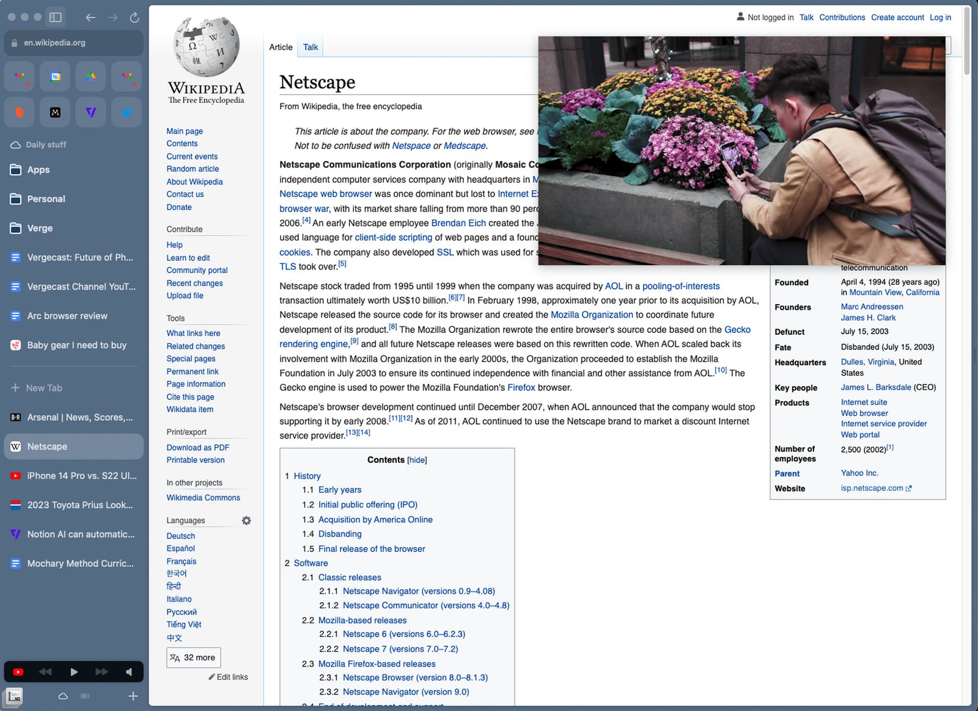Mute audio in the mini media player
The width and height of the screenshot is (978, 711).
(x=129, y=672)
